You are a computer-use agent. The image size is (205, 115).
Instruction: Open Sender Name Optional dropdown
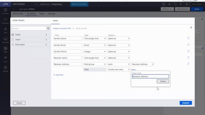[x=119, y=38]
